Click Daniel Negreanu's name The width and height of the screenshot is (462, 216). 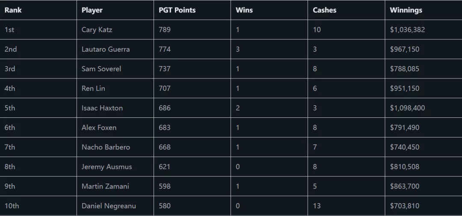point(109,206)
